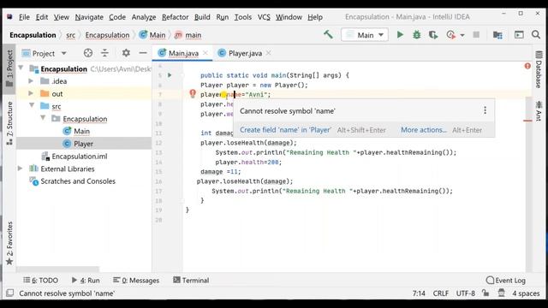
Task: Click the Project panel locate target icon
Action: point(88,53)
